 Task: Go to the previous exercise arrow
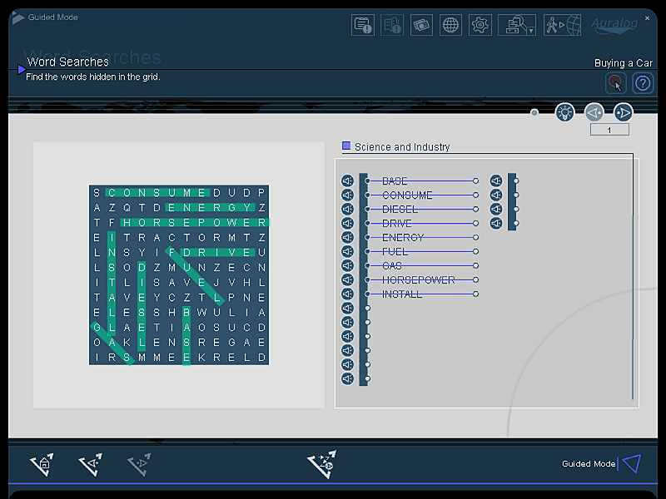[594, 112]
